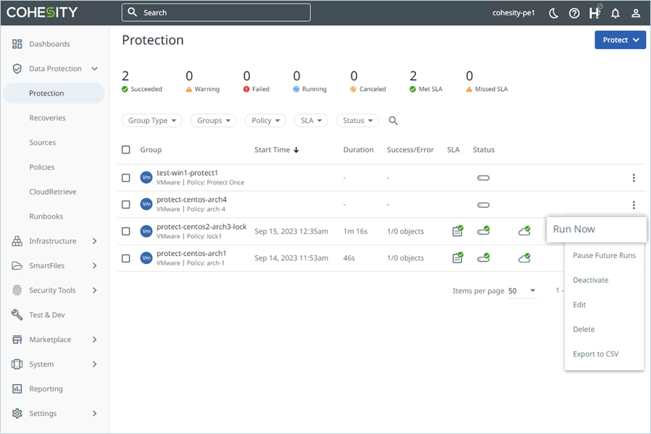Click the Dashboards grid icon
The width and height of the screenshot is (651, 434).
pos(17,44)
